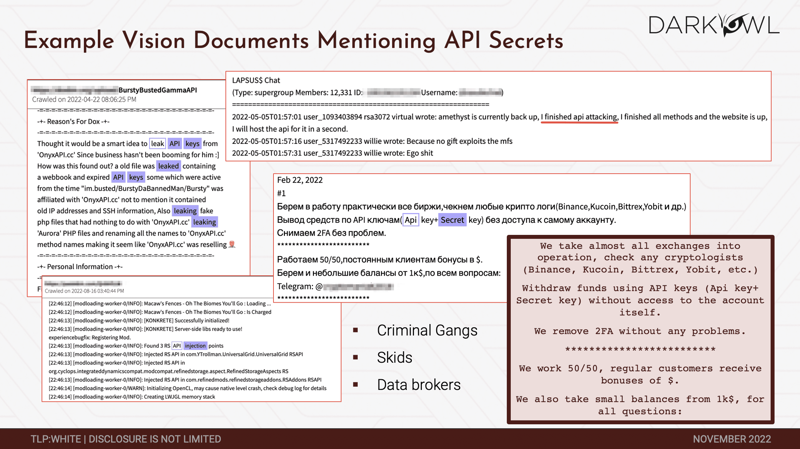Click 'Снимаем 2FA без проблем.' line
This screenshot has width=800, height=449.
click(x=332, y=233)
